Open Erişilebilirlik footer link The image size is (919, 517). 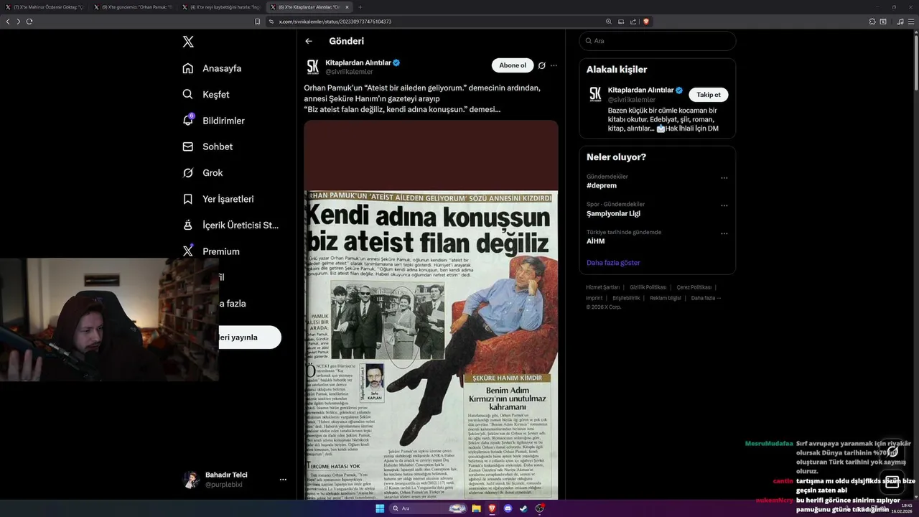pos(626,298)
